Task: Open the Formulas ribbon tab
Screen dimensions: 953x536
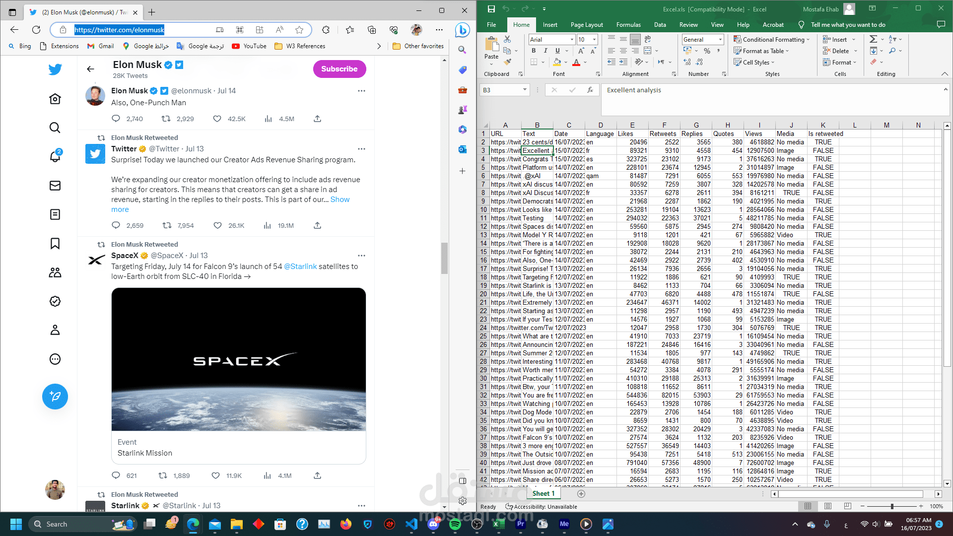Action: (x=628, y=24)
